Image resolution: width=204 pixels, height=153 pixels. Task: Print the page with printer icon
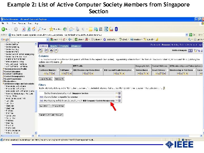click(77, 29)
